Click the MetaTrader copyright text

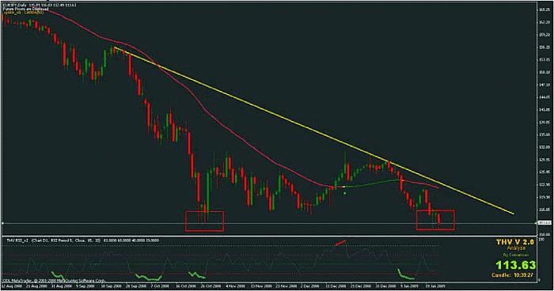(53, 281)
